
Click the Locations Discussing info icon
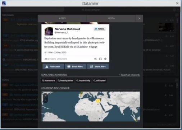(68, 88)
